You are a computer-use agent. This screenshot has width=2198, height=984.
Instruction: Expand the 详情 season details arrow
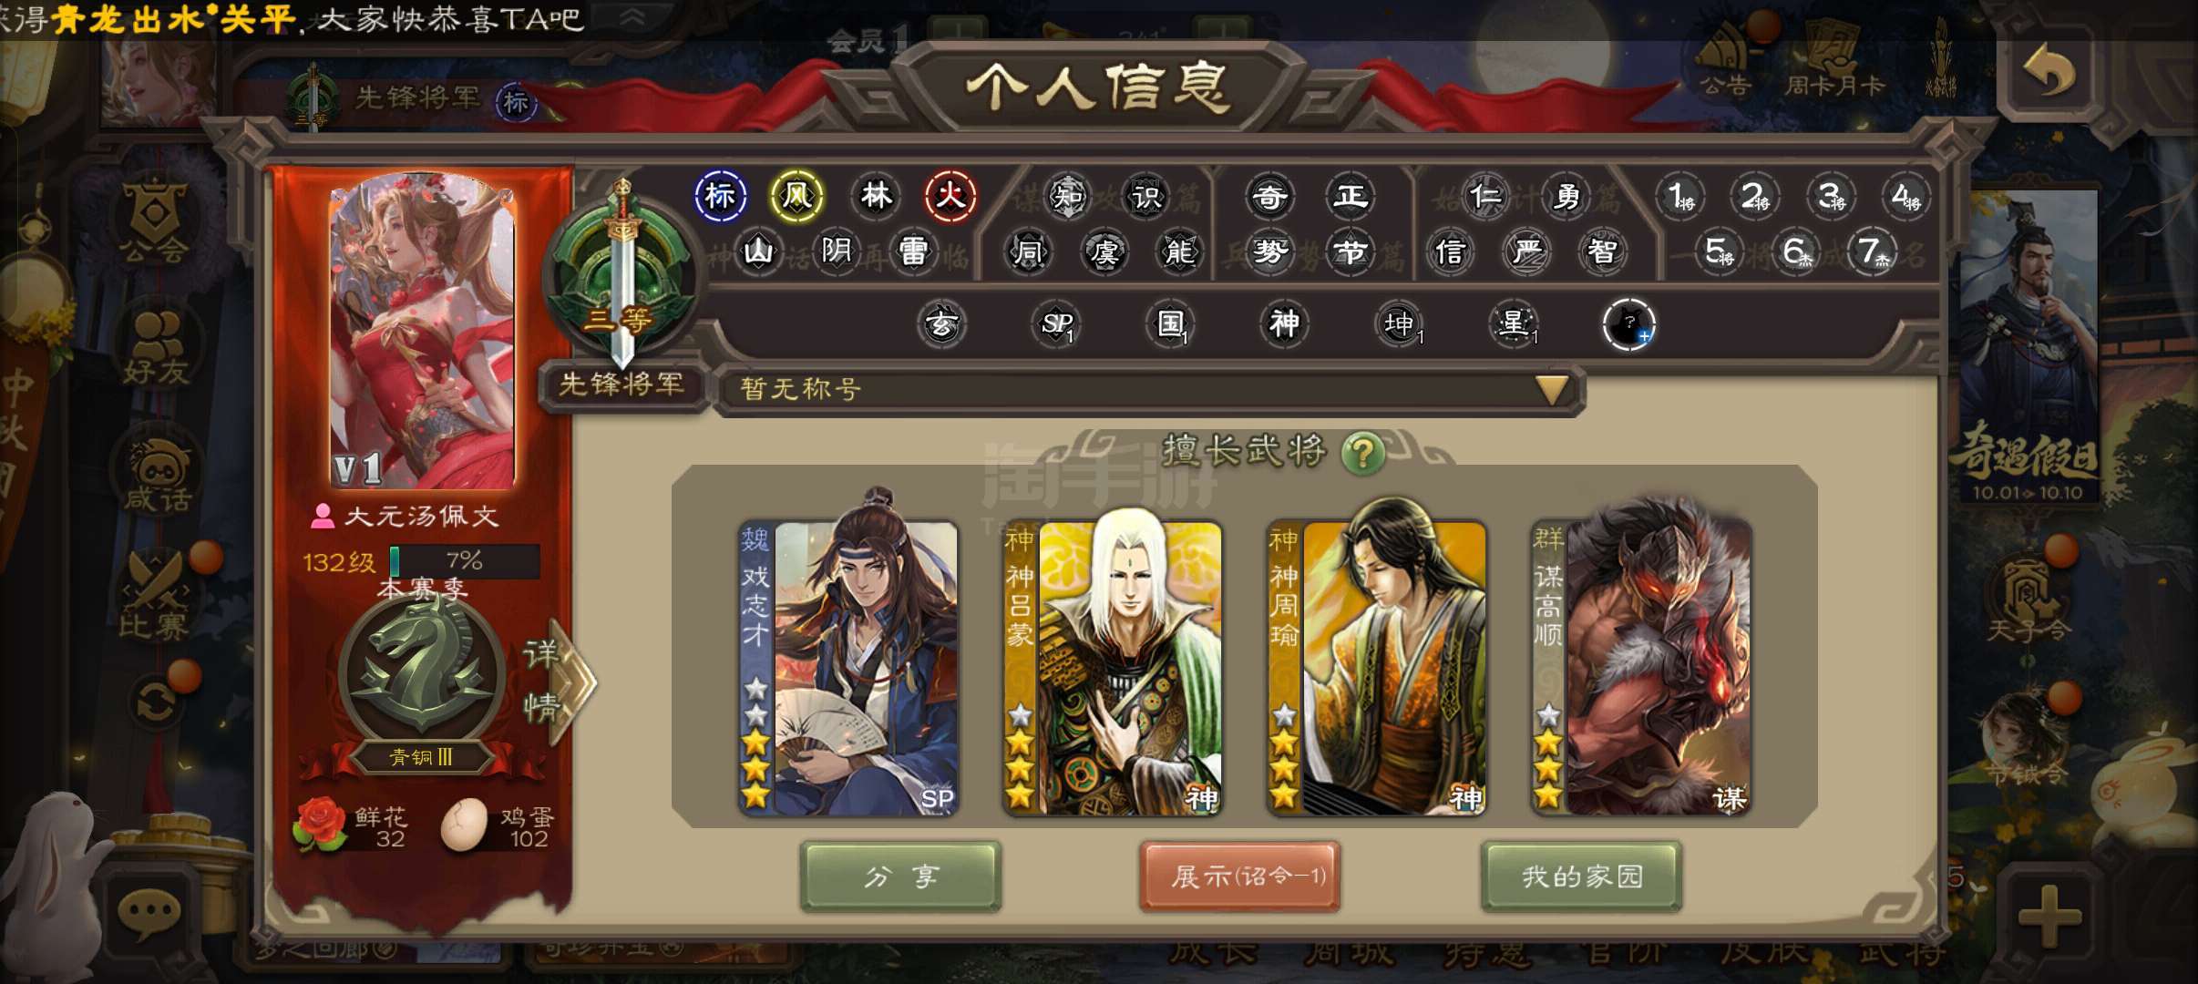coord(558,680)
